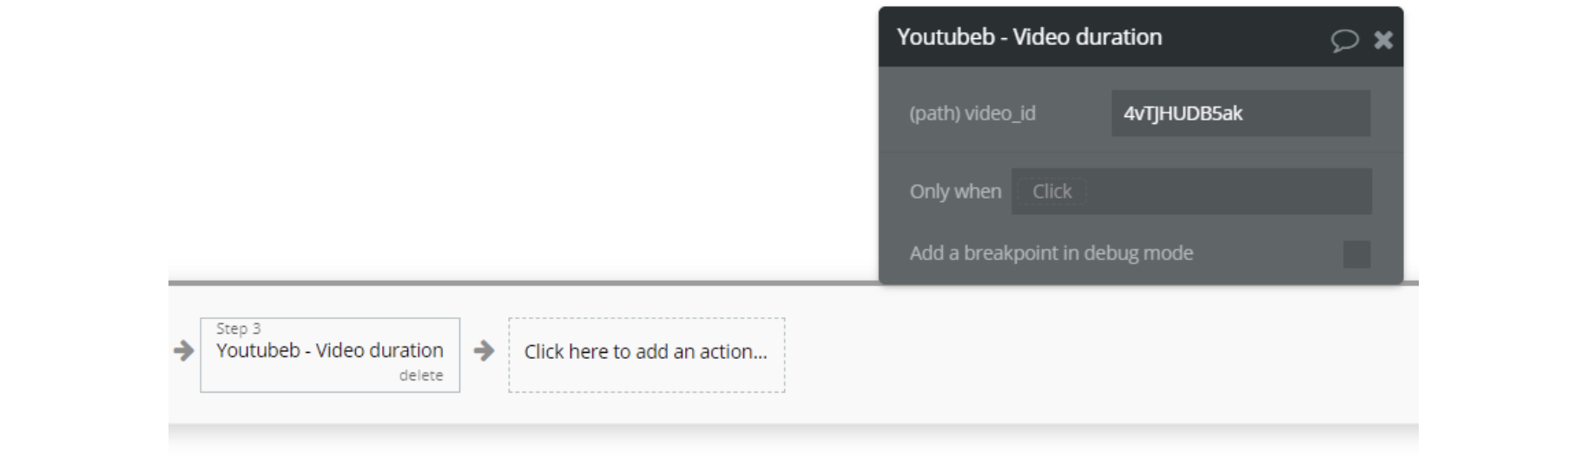The height and width of the screenshot is (475, 1589).
Task: Click the 'Youtubeb - Video duration' step name
Action: pyautogui.click(x=330, y=350)
